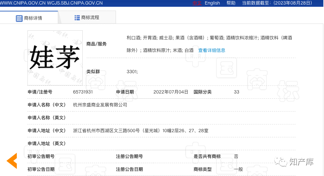The height and width of the screenshot is (176, 324).
Task: Open the 查看详细信息 link
Action: 212,50
